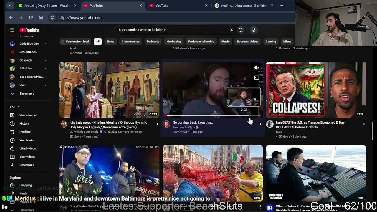This screenshot has width=377, height=212.
Task: Open Asmongold Clips channel avatar
Action: (x=166, y=124)
